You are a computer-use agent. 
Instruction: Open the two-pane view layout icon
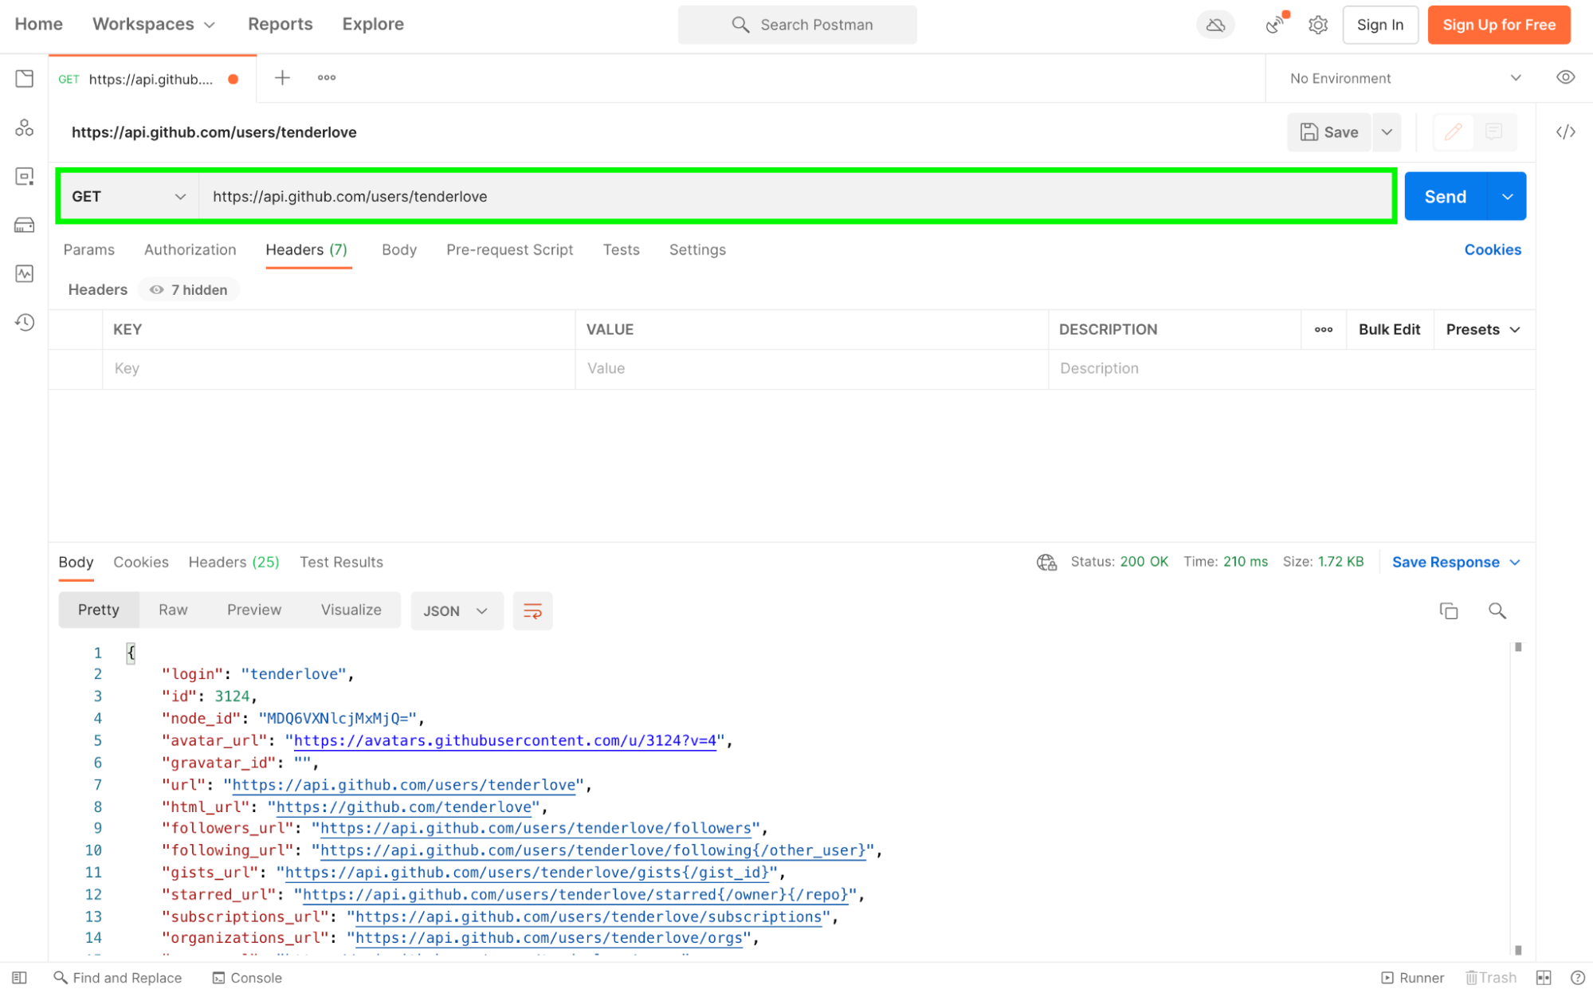pyautogui.click(x=1544, y=978)
